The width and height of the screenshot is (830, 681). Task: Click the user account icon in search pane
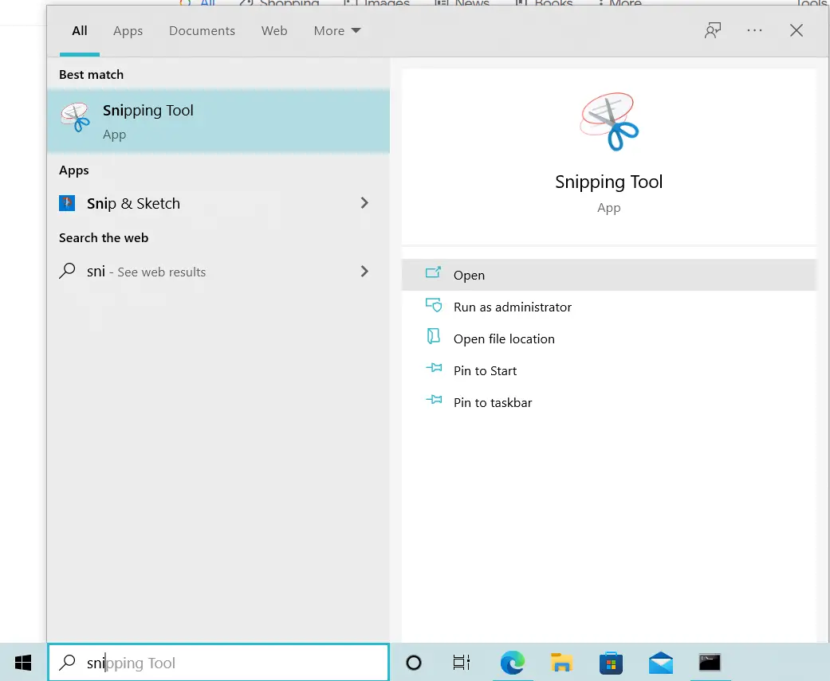click(712, 29)
